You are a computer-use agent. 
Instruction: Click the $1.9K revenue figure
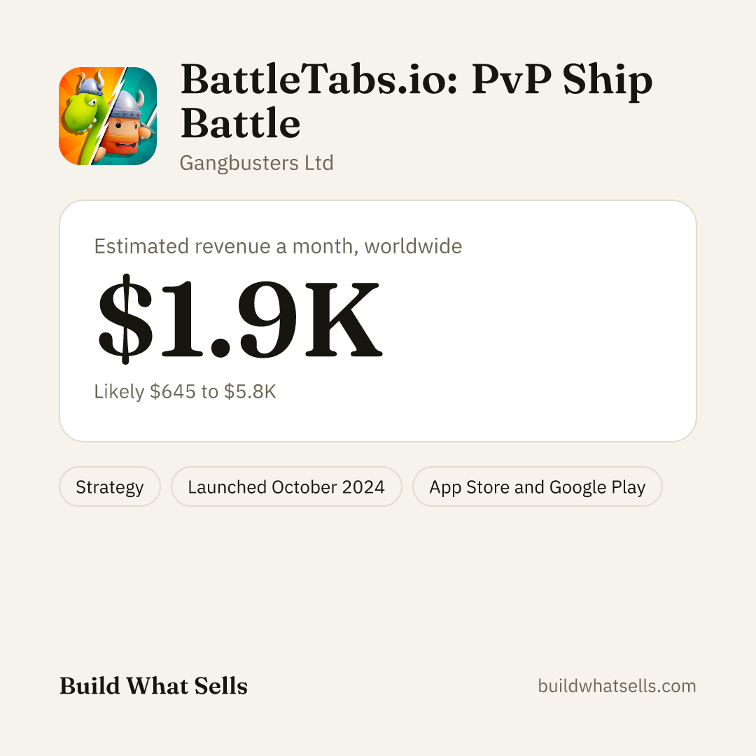click(240, 318)
